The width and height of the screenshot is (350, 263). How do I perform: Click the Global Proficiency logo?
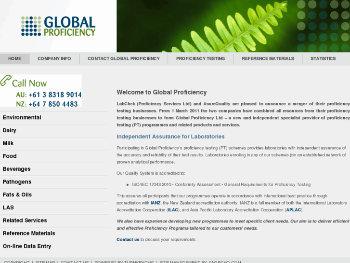click(58, 26)
